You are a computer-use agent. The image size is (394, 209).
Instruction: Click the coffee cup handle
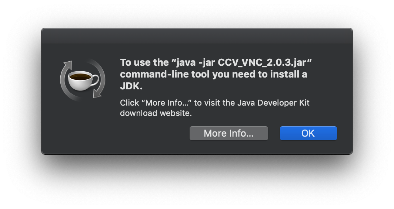click(x=96, y=79)
